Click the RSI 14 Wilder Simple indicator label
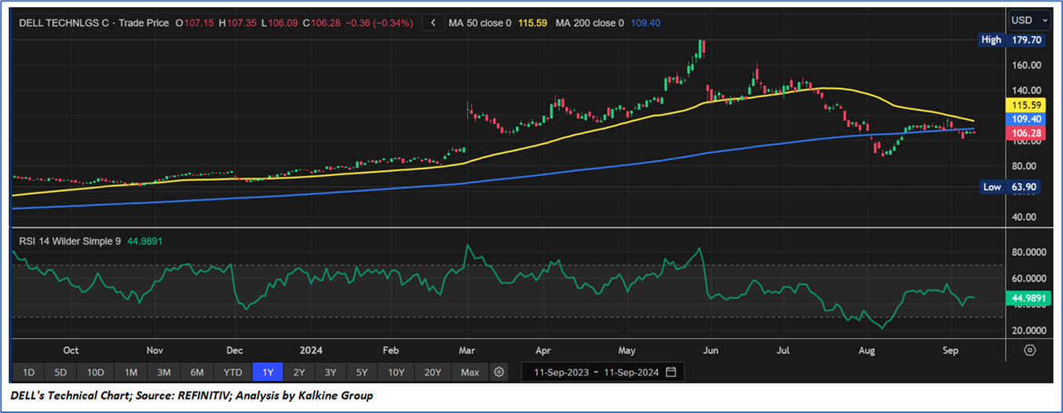The width and height of the screenshot is (1063, 413). (69, 242)
